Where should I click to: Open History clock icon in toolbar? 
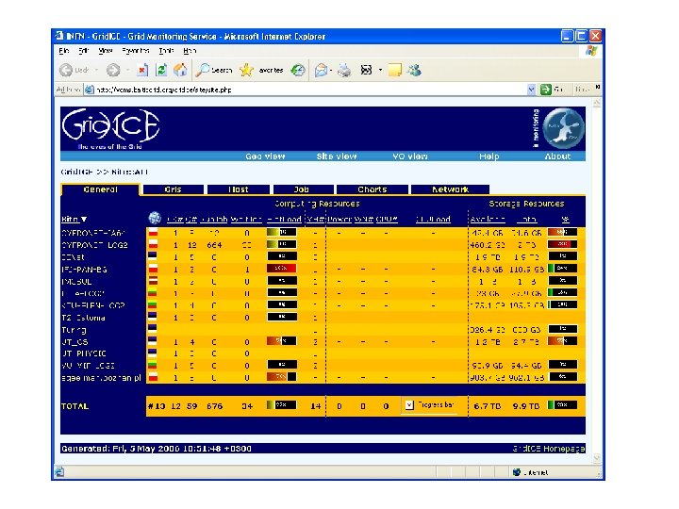297,70
